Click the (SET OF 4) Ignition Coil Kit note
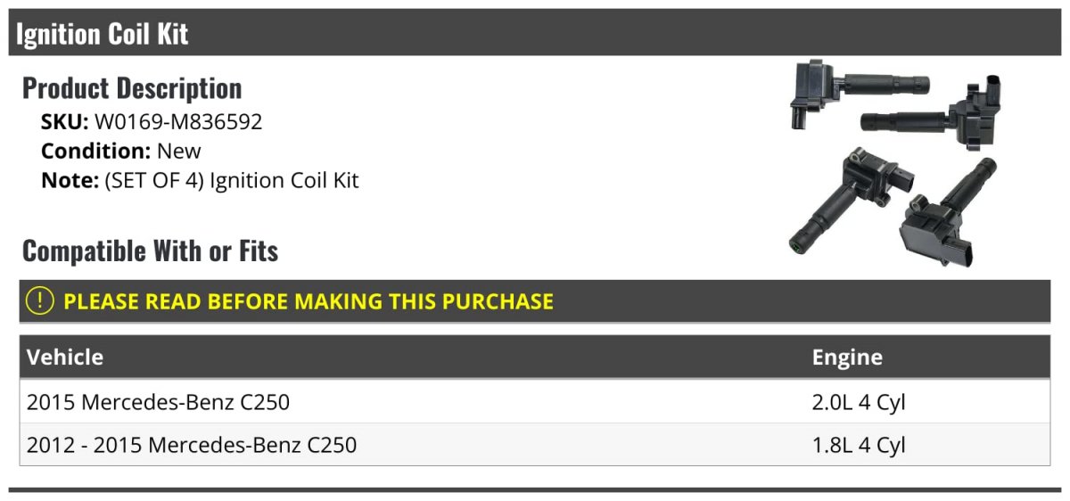Image resolution: width=1070 pixels, height=501 pixels. [x=232, y=180]
